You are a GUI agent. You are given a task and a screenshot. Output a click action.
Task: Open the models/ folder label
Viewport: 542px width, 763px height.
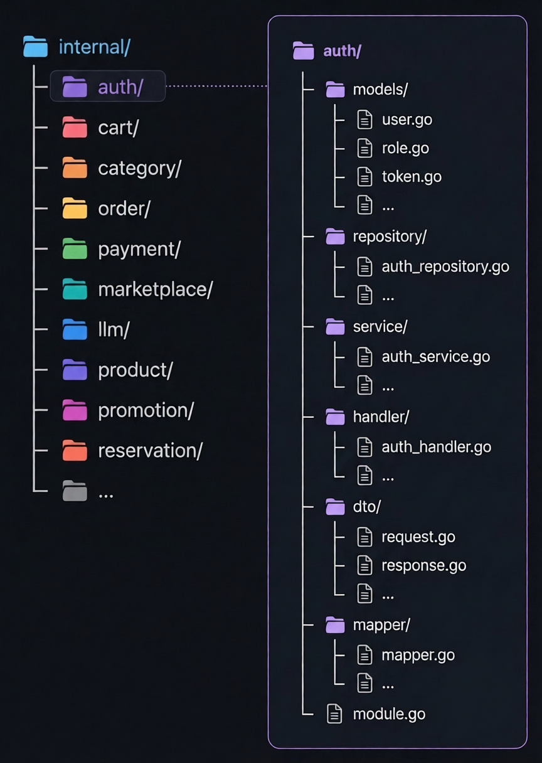[x=380, y=89]
